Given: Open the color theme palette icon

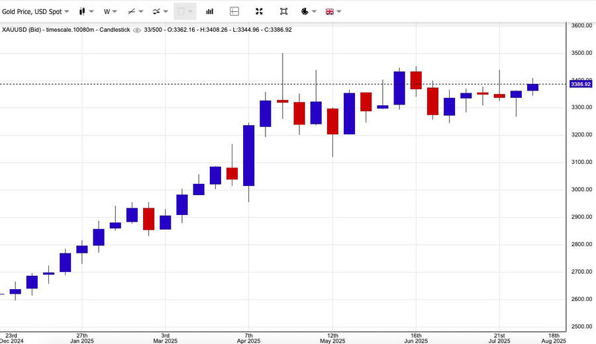Looking at the screenshot, I should 305,11.
